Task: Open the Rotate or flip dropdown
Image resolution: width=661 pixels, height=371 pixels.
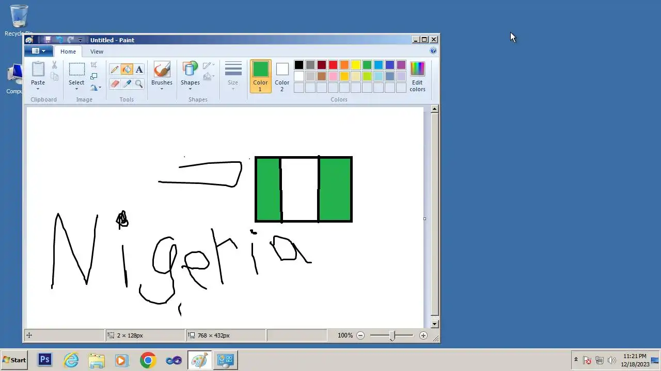Action: (96, 88)
